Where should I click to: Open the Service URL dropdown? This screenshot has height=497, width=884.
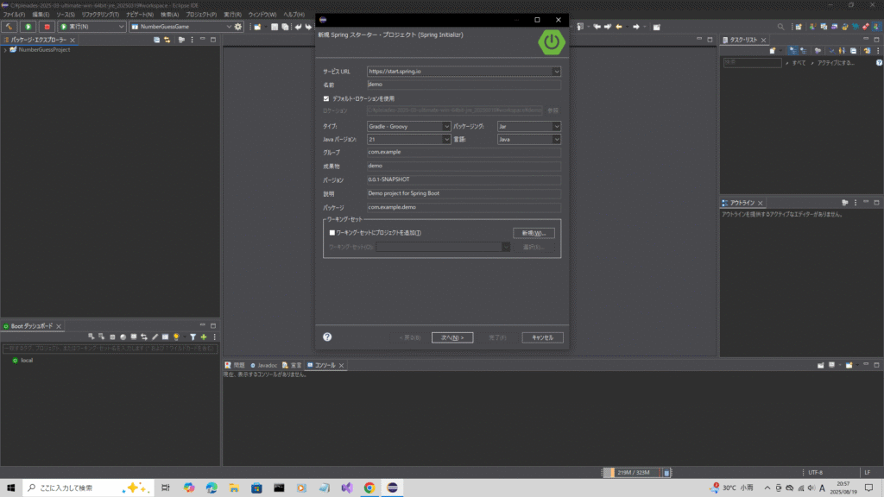point(556,72)
